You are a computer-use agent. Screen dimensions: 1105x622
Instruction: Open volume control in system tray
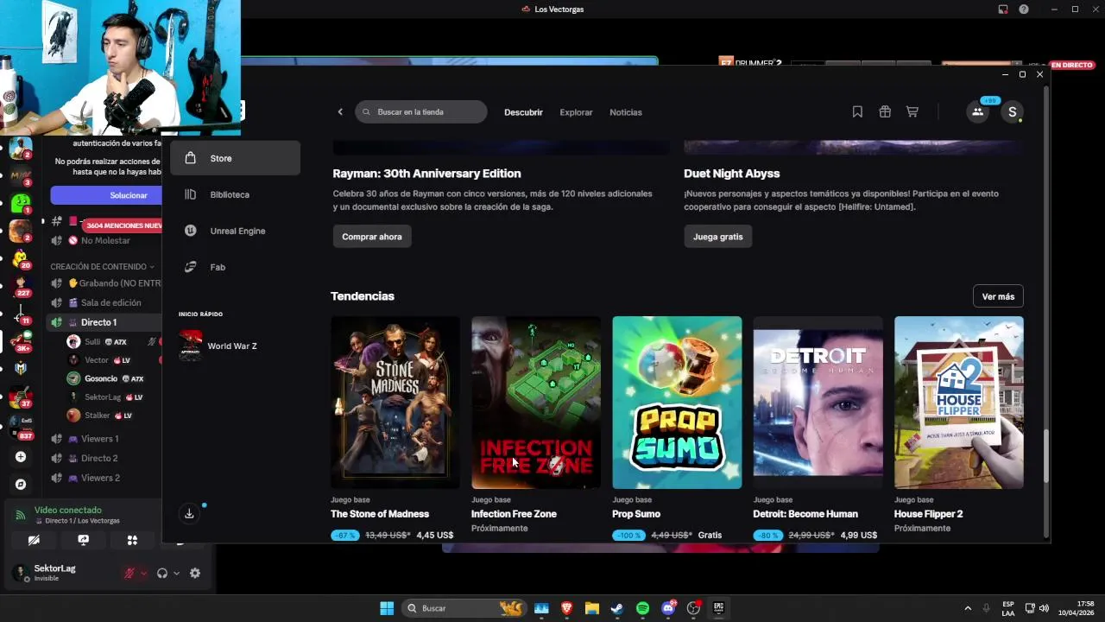1044,608
